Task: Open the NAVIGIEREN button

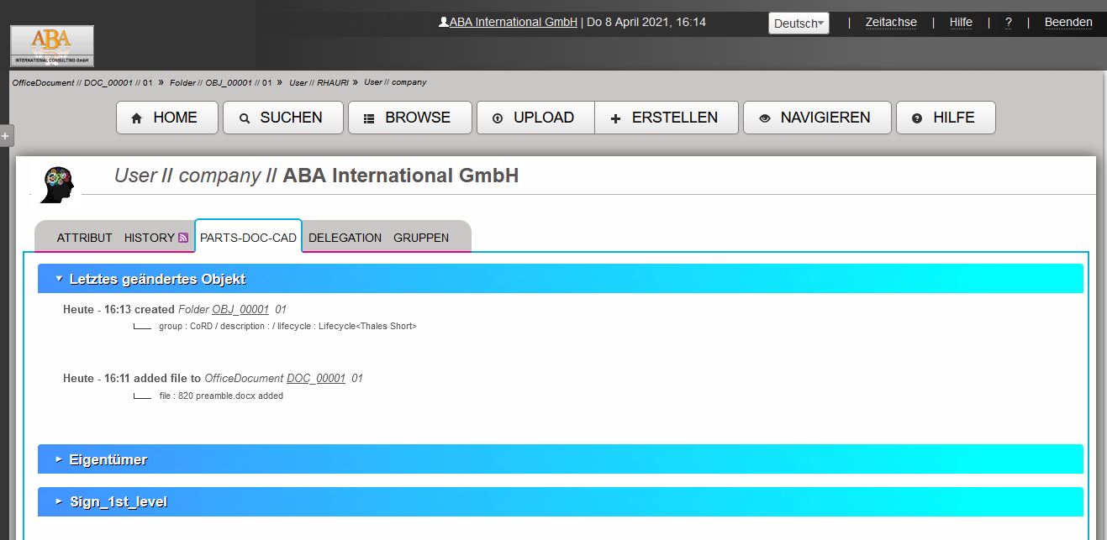Action: 817,118
